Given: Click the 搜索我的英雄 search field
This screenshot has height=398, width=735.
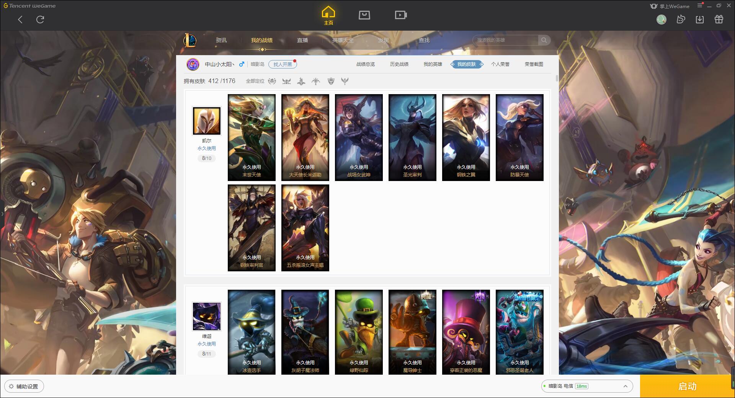Looking at the screenshot, I should [x=506, y=40].
